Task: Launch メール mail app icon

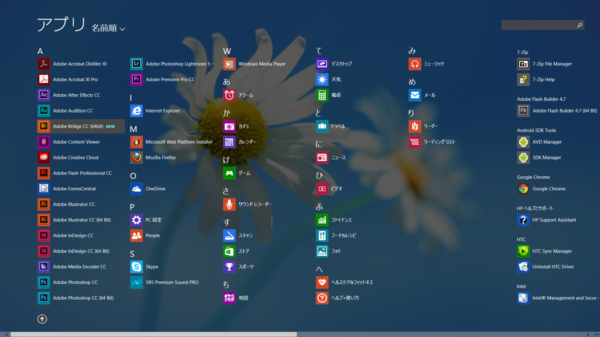Action: [415, 95]
